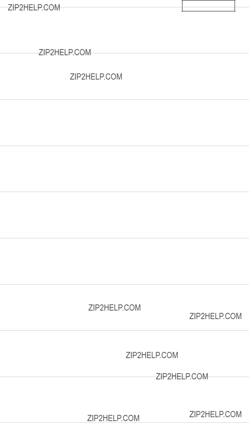Click the top border of the header box
Viewport: 249px width, 423px height.
click(209, 0)
